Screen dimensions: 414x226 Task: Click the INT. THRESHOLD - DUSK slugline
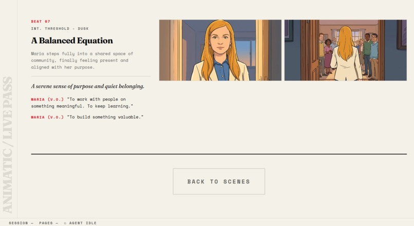60,29
